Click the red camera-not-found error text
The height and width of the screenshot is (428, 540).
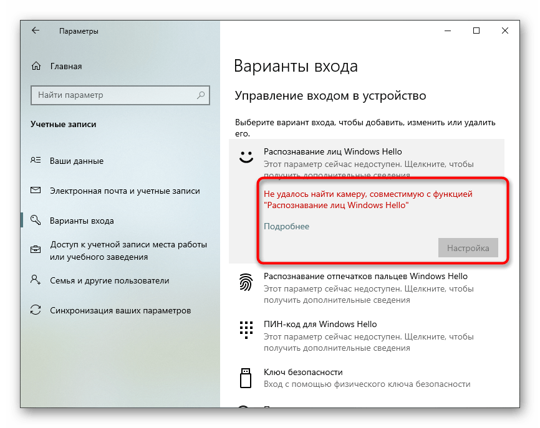point(368,199)
